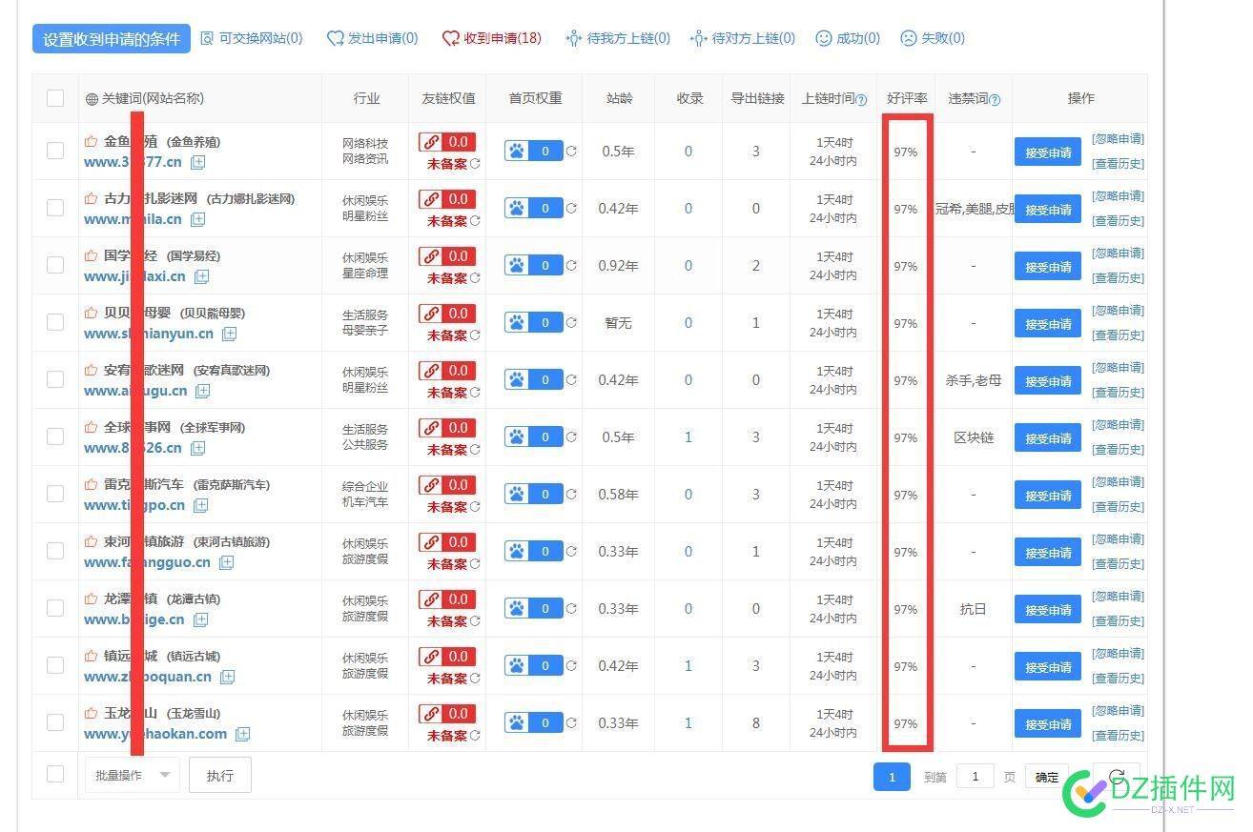
Task: Tick the checkbox for 金鱼养殖 row
Action: [x=55, y=151]
